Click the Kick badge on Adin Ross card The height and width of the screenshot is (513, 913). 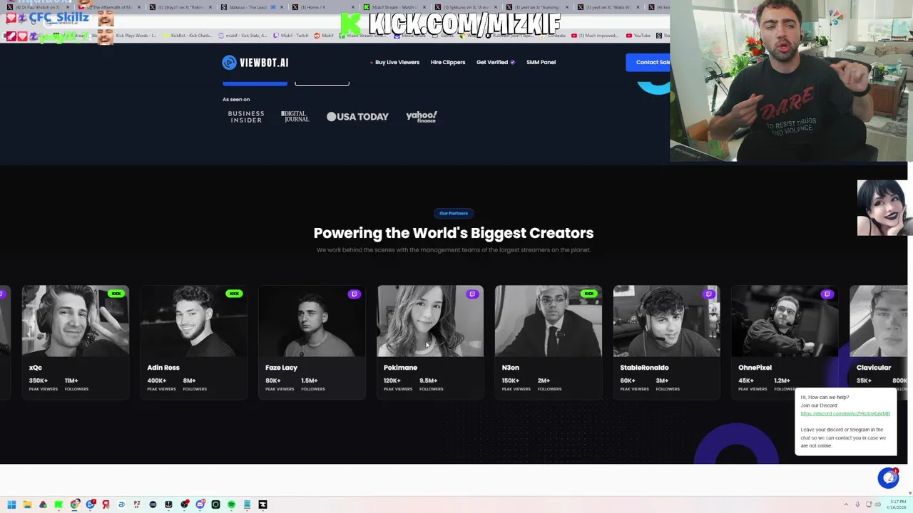coord(234,294)
